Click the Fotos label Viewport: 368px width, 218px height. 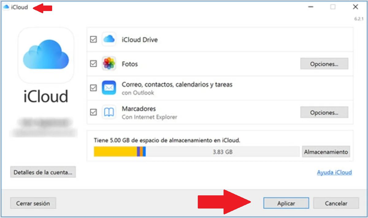130,64
